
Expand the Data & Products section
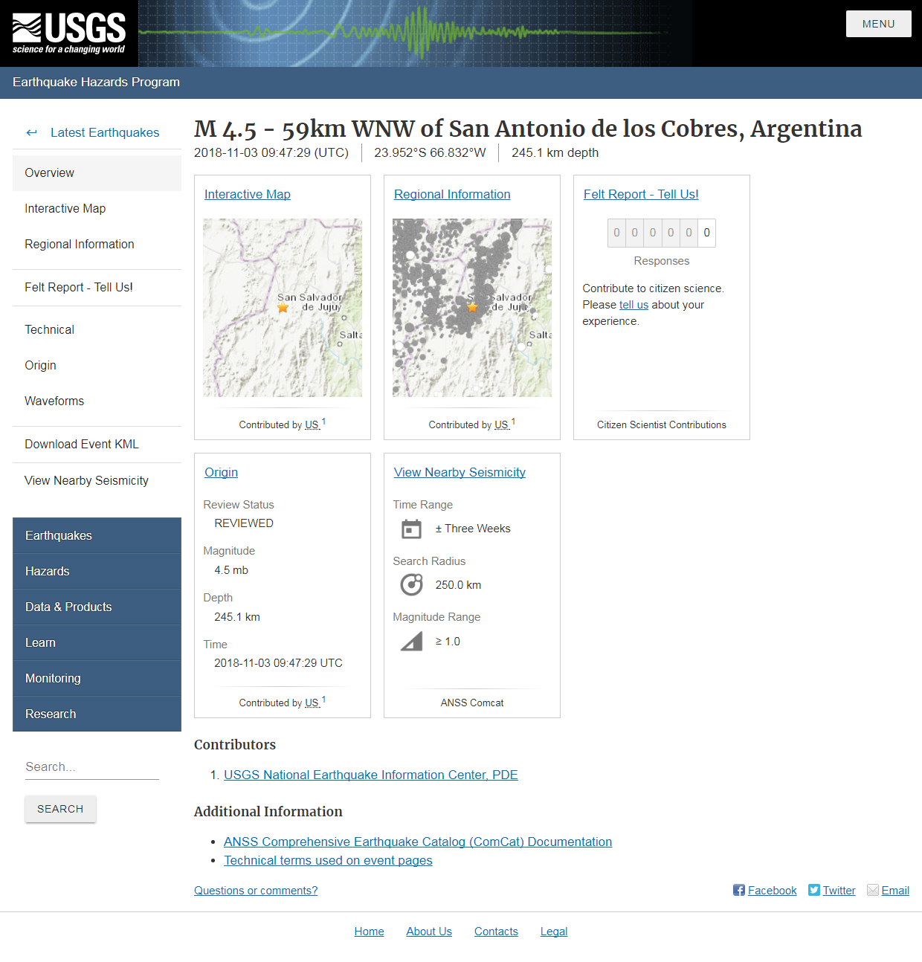(68, 607)
